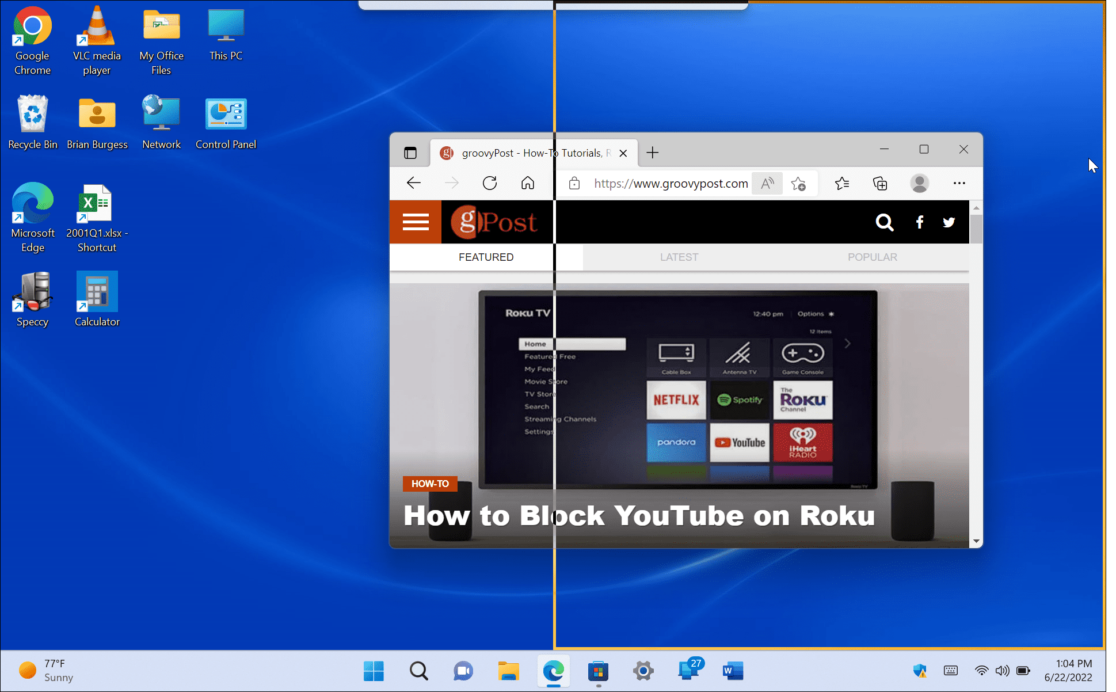Start Read Aloud in the address bar
Viewport: 1116px width, 692px height.
(x=767, y=183)
